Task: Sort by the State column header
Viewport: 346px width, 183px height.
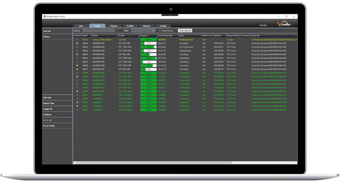Action: point(190,35)
